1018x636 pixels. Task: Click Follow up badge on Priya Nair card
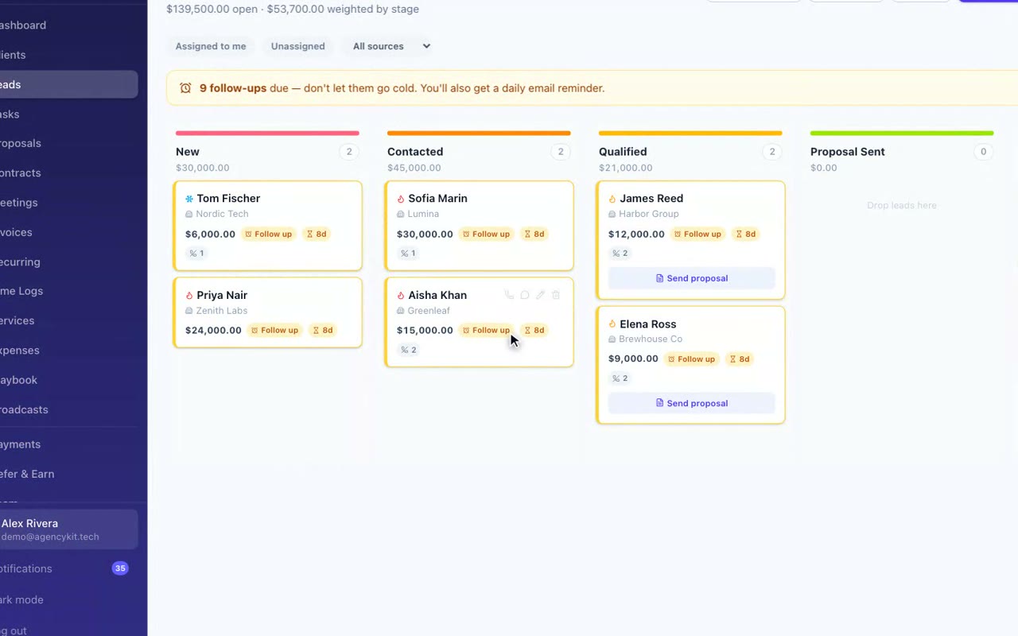click(x=274, y=330)
